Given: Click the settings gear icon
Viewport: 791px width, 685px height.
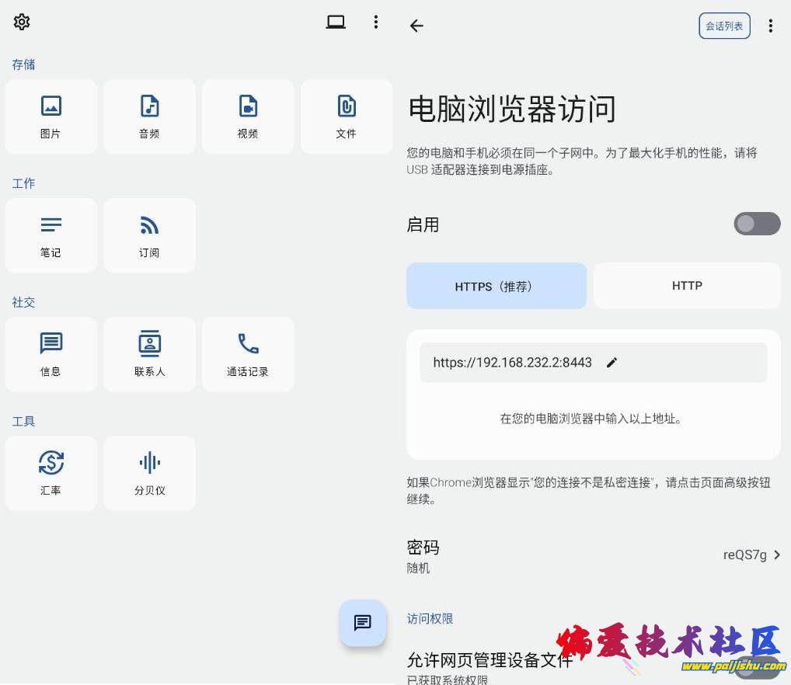Looking at the screenshot, I should click(x=22, y=22).
